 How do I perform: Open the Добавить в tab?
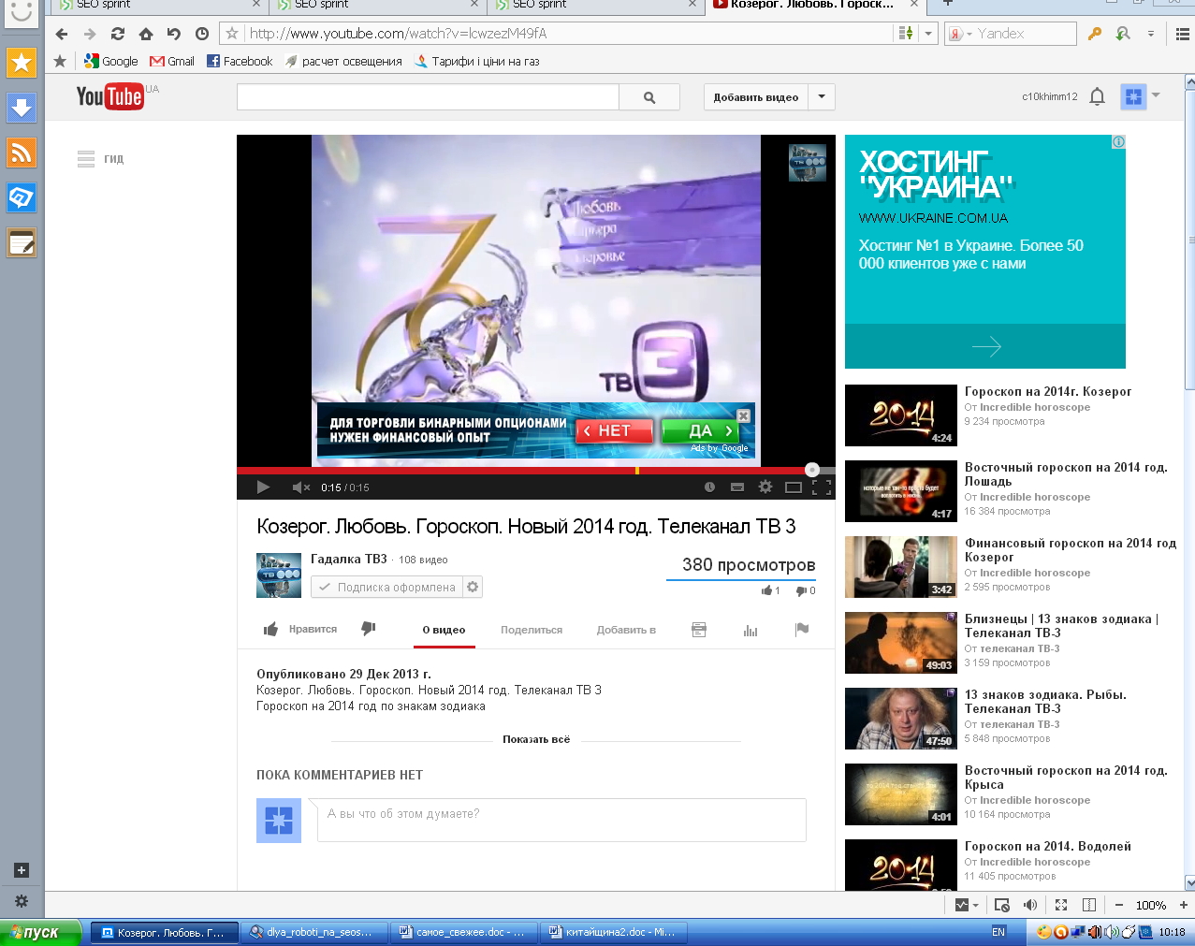coord(626,630)
